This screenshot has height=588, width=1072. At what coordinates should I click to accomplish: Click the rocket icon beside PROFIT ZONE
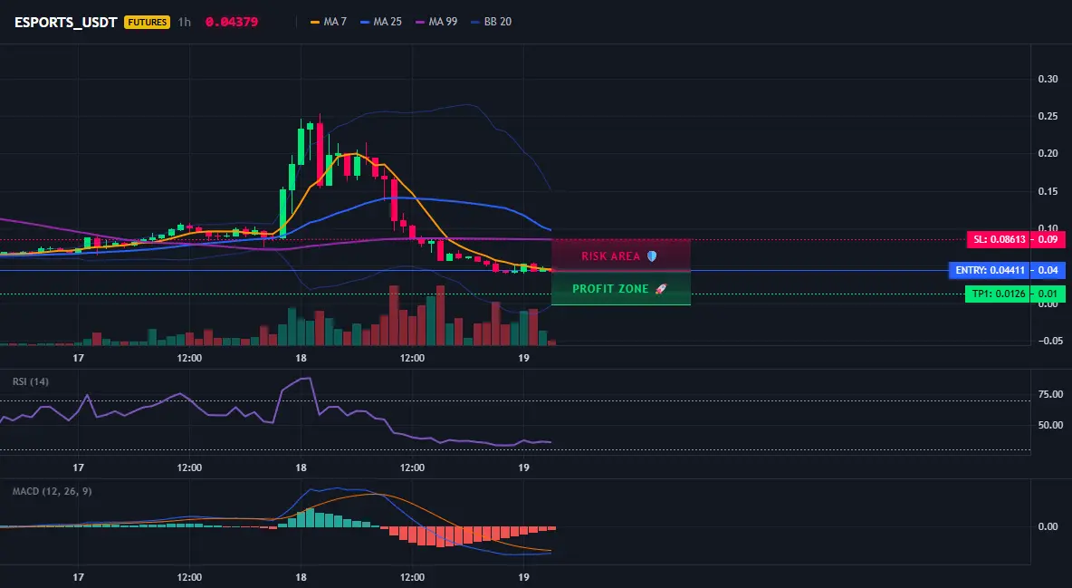coord(660,289)
